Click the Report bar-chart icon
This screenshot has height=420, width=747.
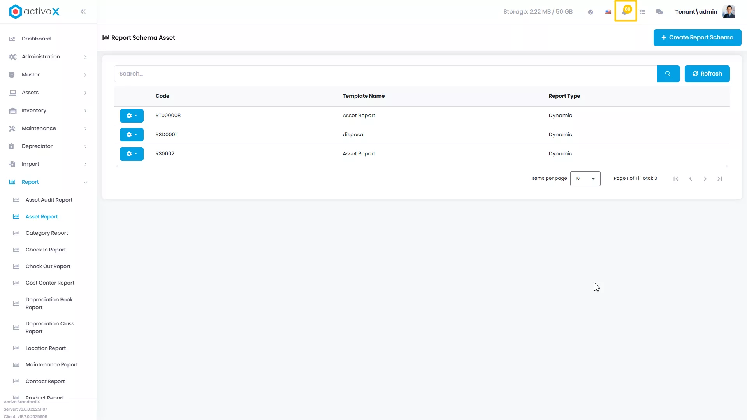click(12, 182)
